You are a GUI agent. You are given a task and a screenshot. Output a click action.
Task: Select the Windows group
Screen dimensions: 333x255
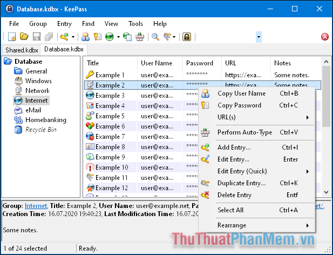click(x=38, y=81)
